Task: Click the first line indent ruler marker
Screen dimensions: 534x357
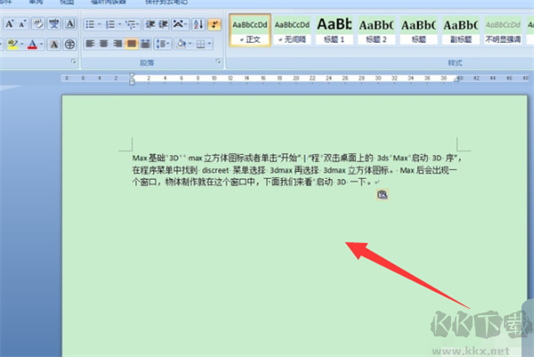Action: (x=132, y=75)
